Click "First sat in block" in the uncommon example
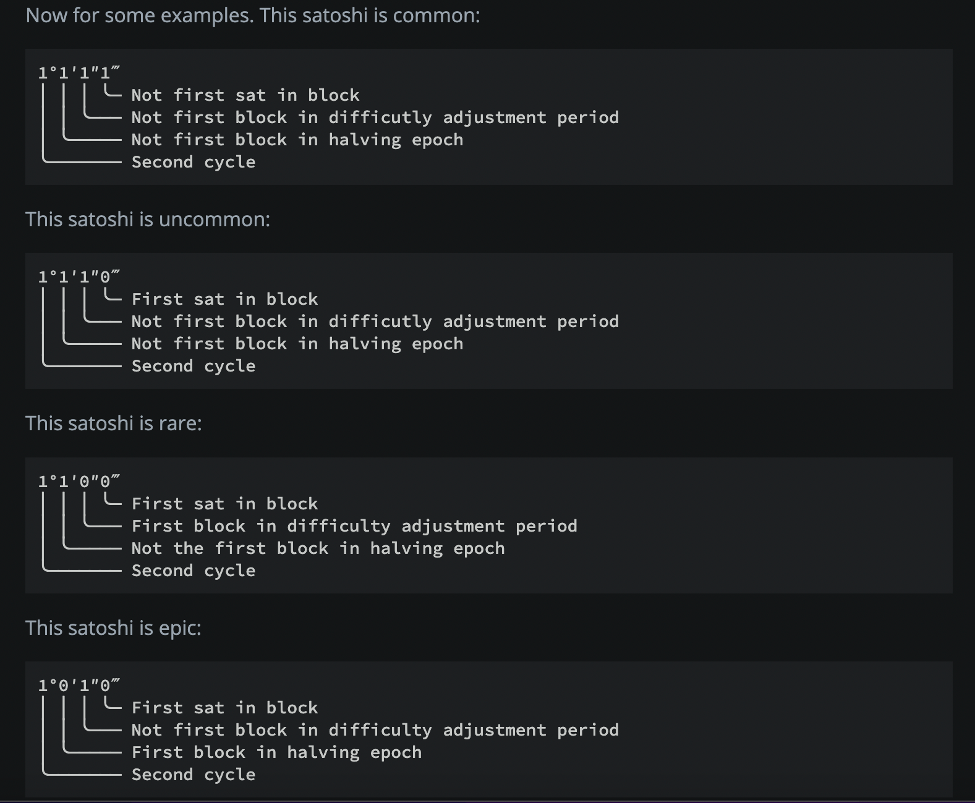This screenshot has width=975, height=803. [225, 299]
